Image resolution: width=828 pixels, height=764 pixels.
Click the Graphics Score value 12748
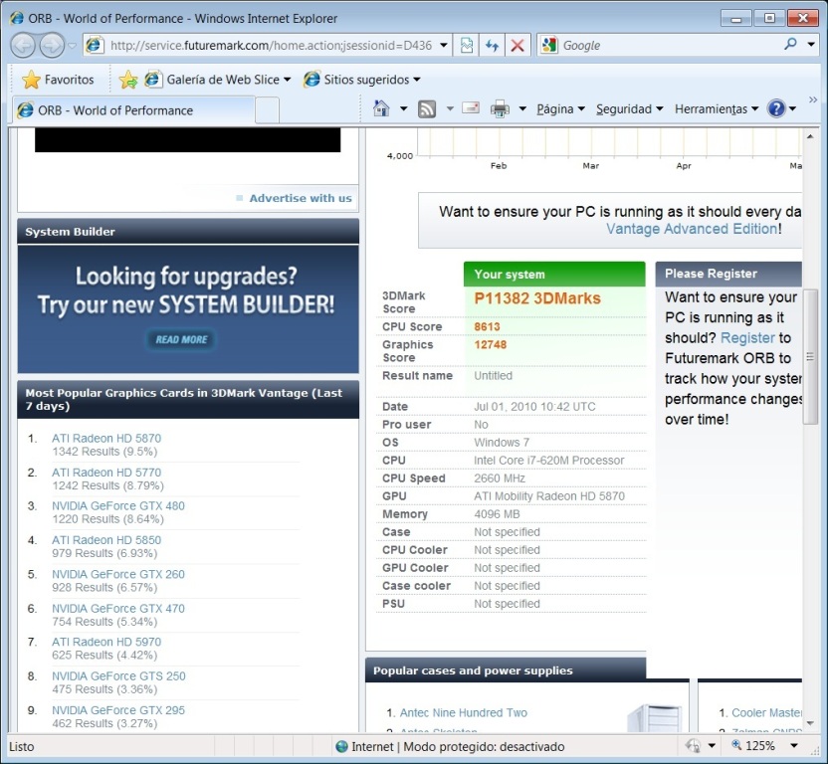coord(490,345)
